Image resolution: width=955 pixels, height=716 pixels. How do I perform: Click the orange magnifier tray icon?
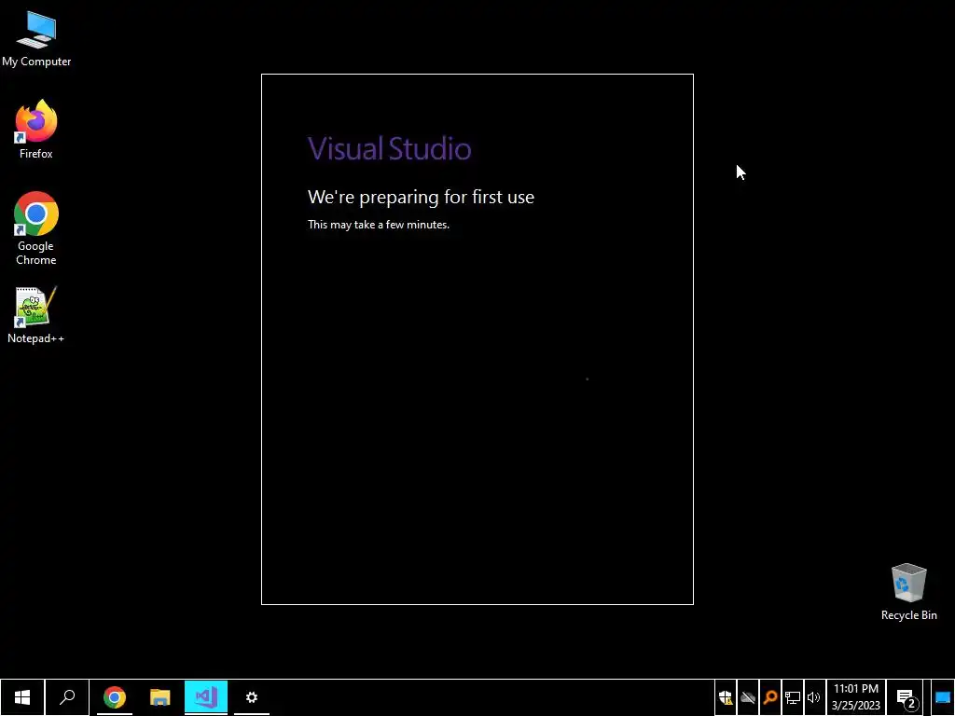[x=770, y=697]
